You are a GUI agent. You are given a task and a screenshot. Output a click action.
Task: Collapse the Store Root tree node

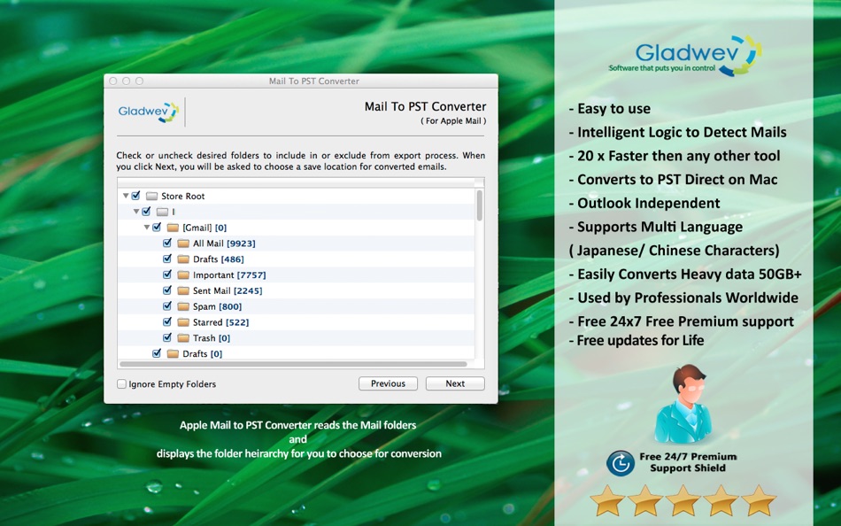(126, 196)
